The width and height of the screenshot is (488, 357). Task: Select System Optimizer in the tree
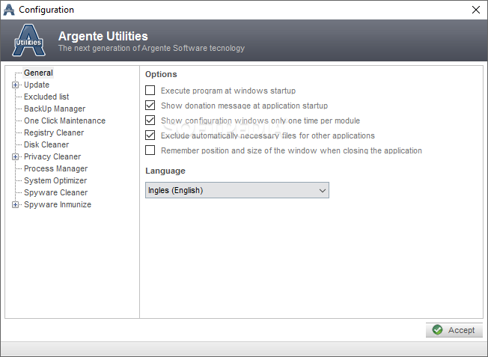55,180
